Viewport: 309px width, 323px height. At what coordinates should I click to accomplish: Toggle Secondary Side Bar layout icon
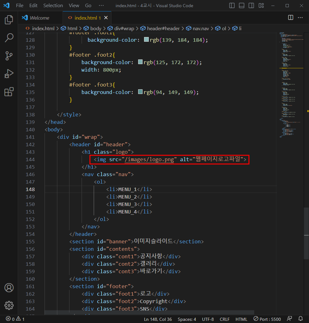251,6
